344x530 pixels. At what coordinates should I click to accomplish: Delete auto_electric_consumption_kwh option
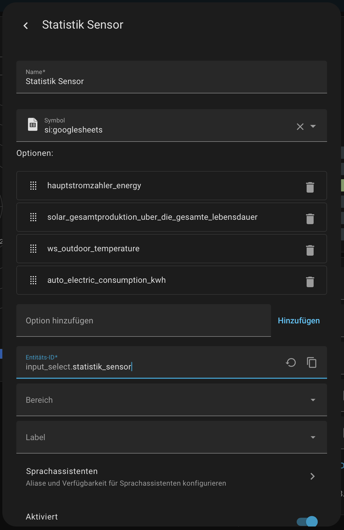(x=310, y=282)
